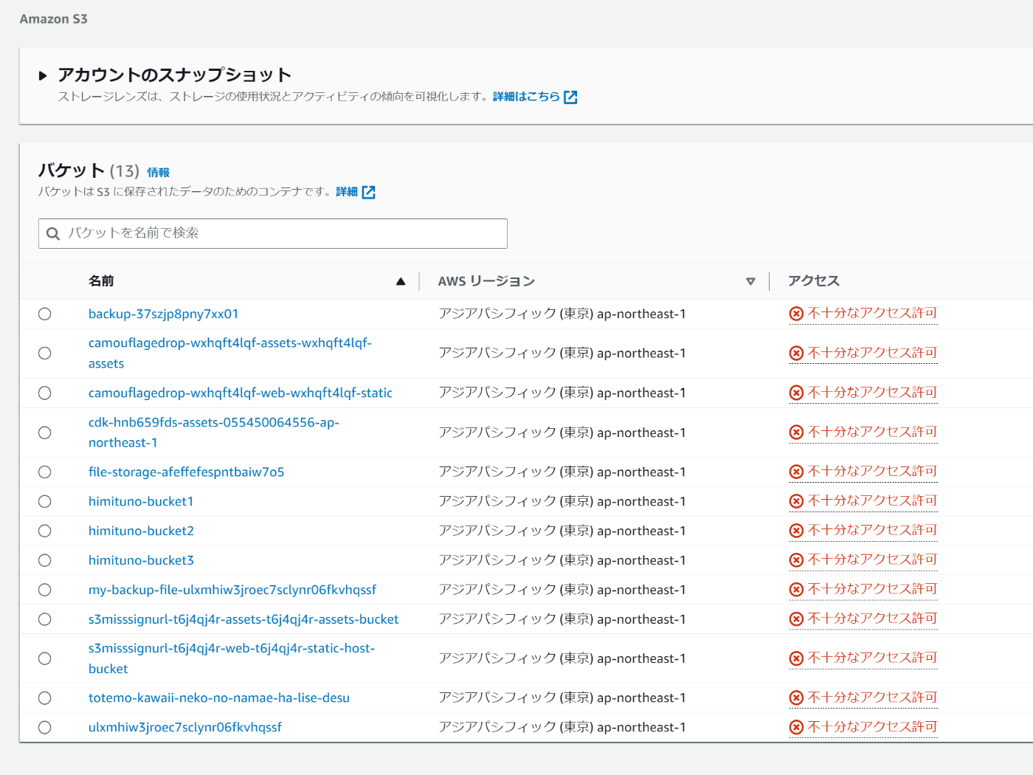Expand the アカウントのスナップショット section
Viewport: 1033px width, 775px height.
tap(43, 75)
